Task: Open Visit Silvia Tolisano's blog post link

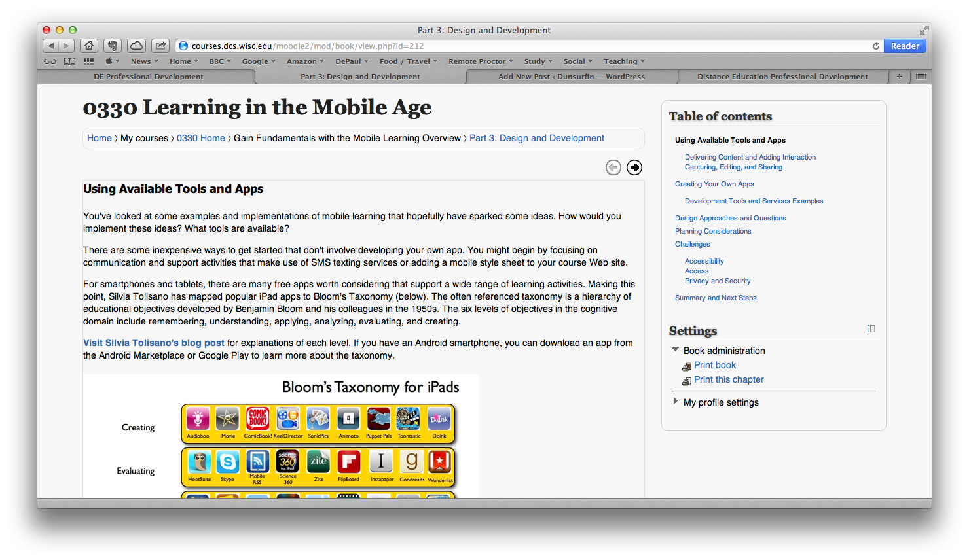Action: (153, 343)
